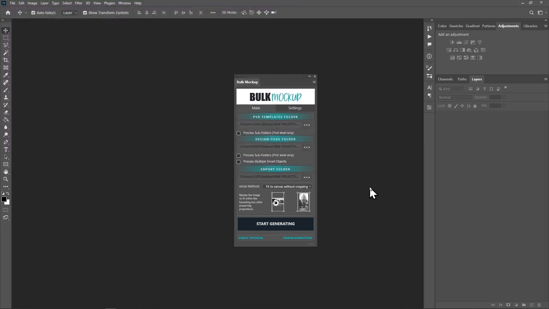Open the VIDEO TUTORIAL link
The width and height of the screenshot is (549, 309).
coord(251,238)
